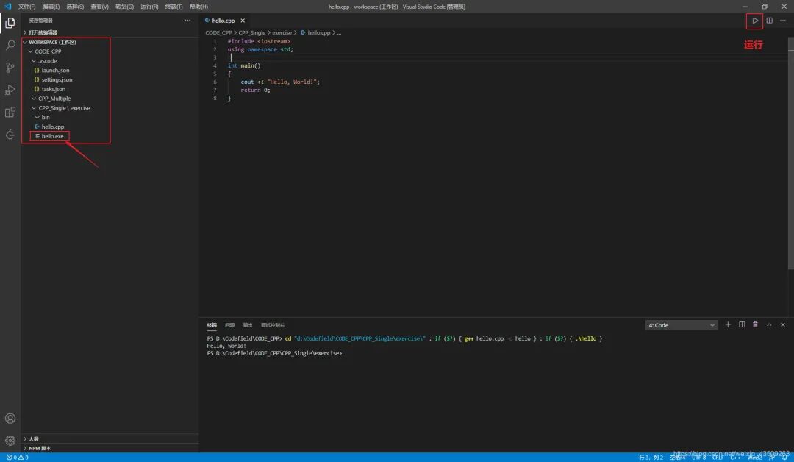Click exercise in the breadcrumb
The height and width of the screenshot is (462, 794).
(x=282, y=32)
